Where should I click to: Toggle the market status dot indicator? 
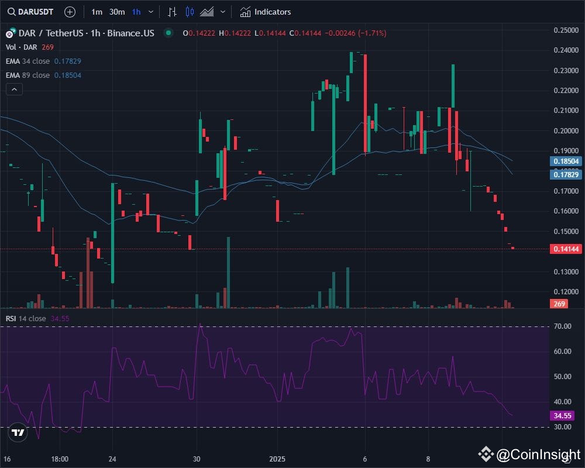(167, 33)
